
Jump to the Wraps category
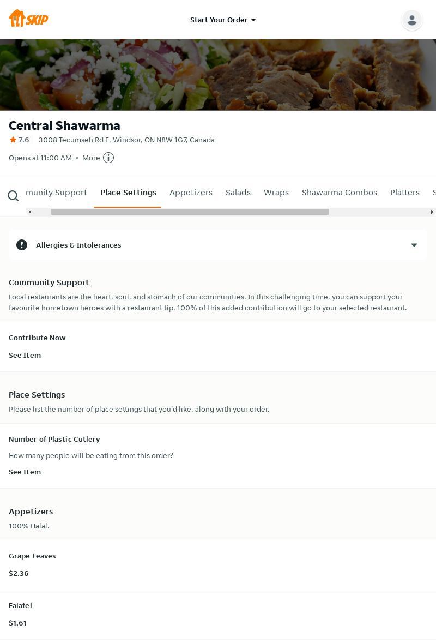point(276,193)
